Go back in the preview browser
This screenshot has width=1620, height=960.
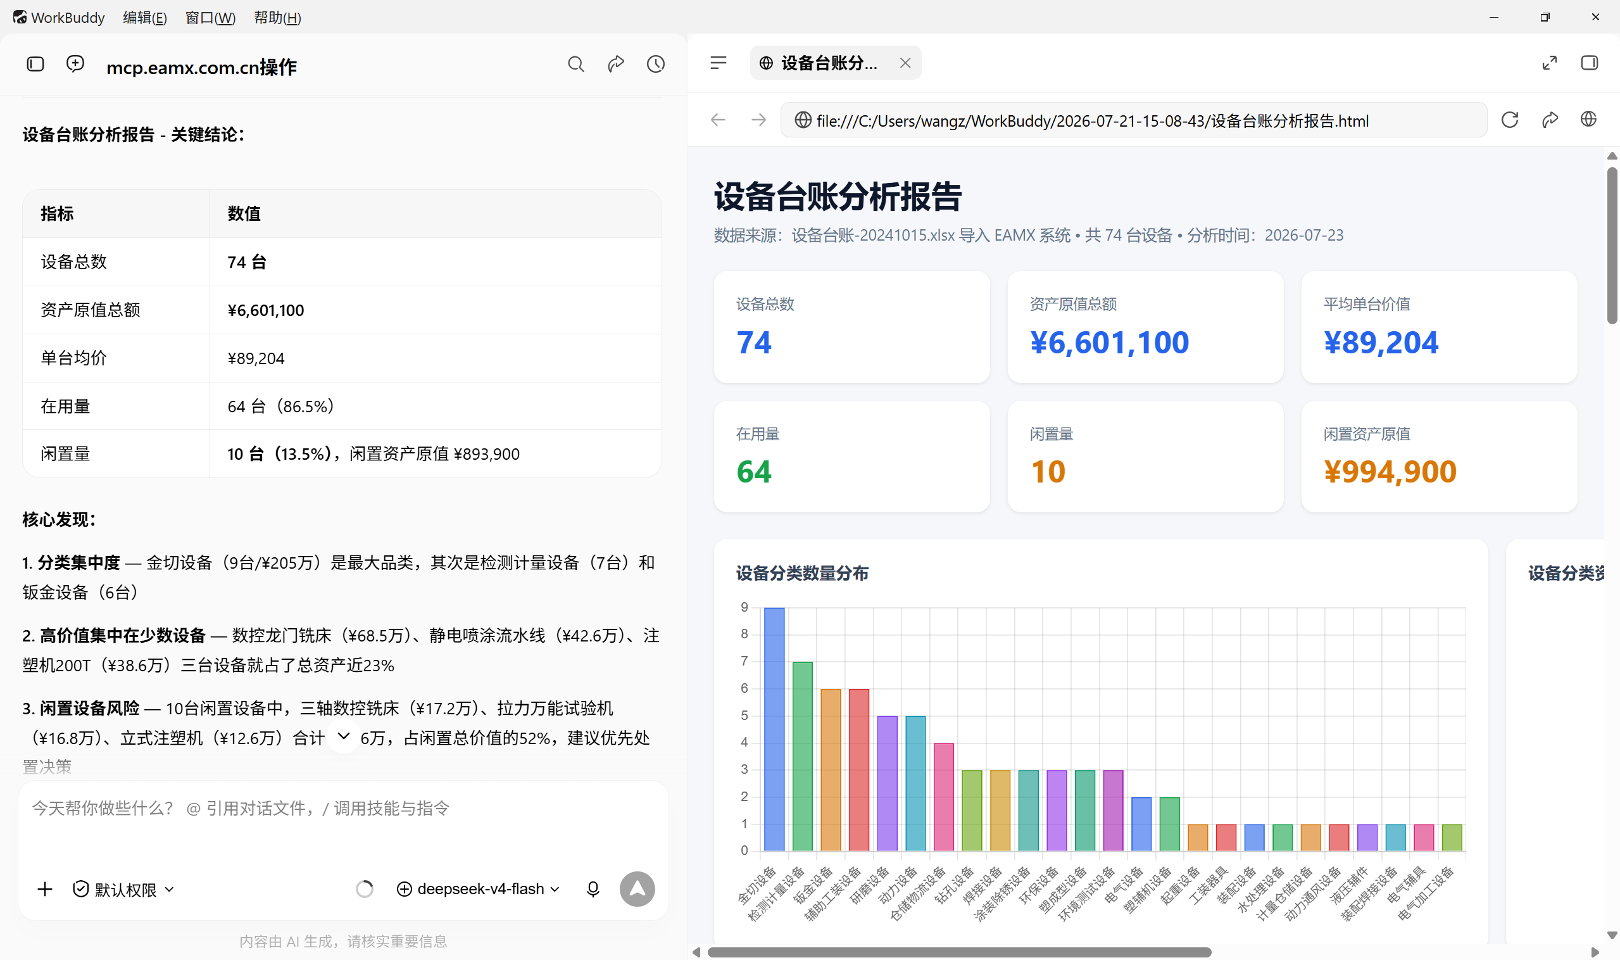pos(718,120)
